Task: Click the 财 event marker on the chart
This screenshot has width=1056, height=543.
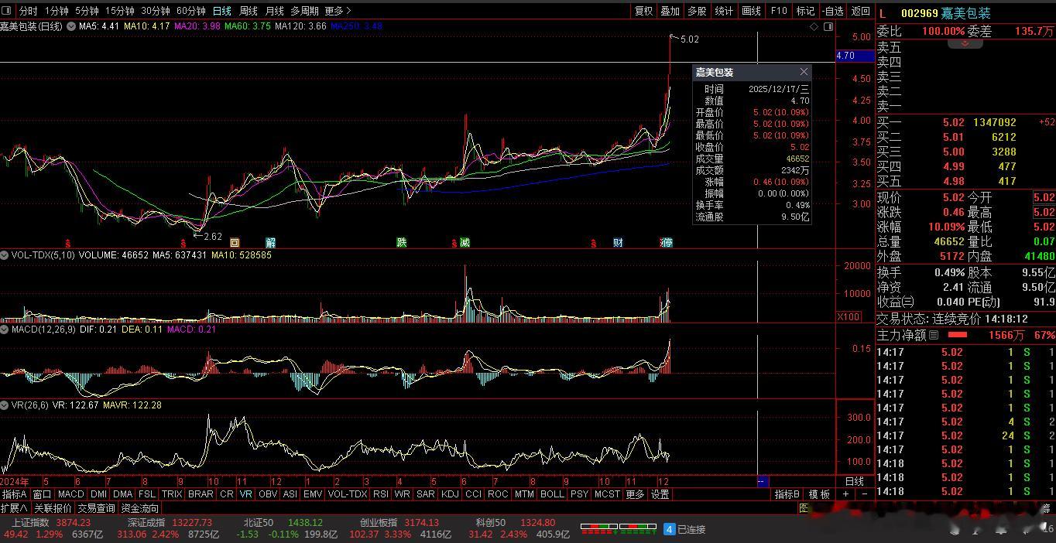Action: tap(618, 242)
